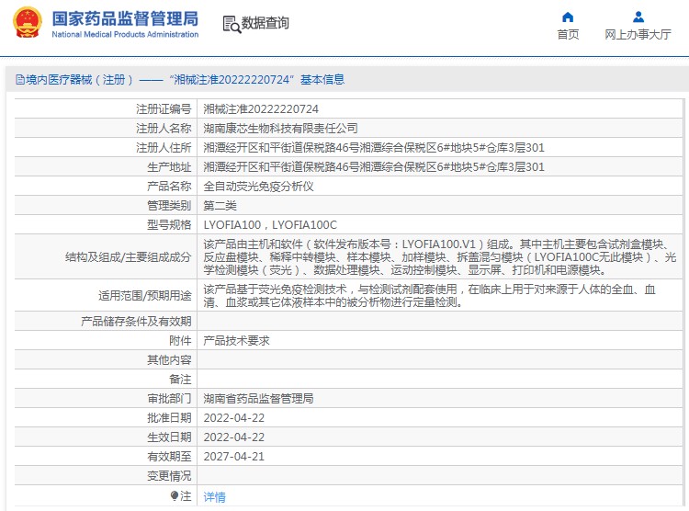Select model value LYOFIA100，LYOFIA100C
This screenshot has width=689, height=511.
pos(270,225)
